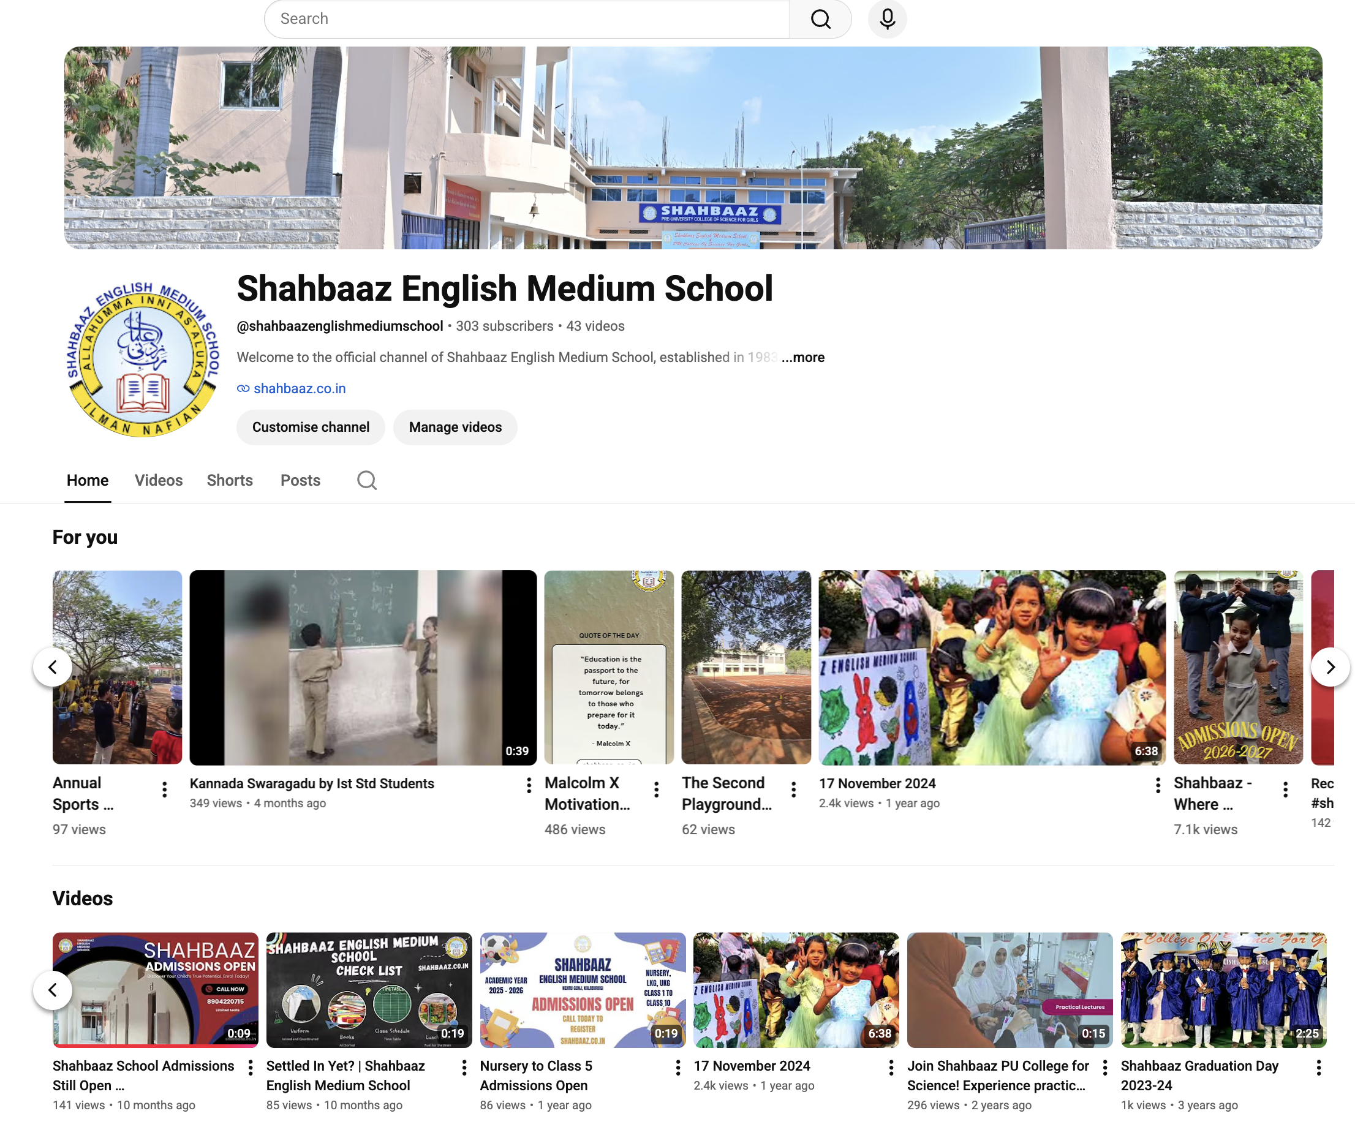
Task: Open options for Shahbaaz - Where short
Action: coord(1285,789)
